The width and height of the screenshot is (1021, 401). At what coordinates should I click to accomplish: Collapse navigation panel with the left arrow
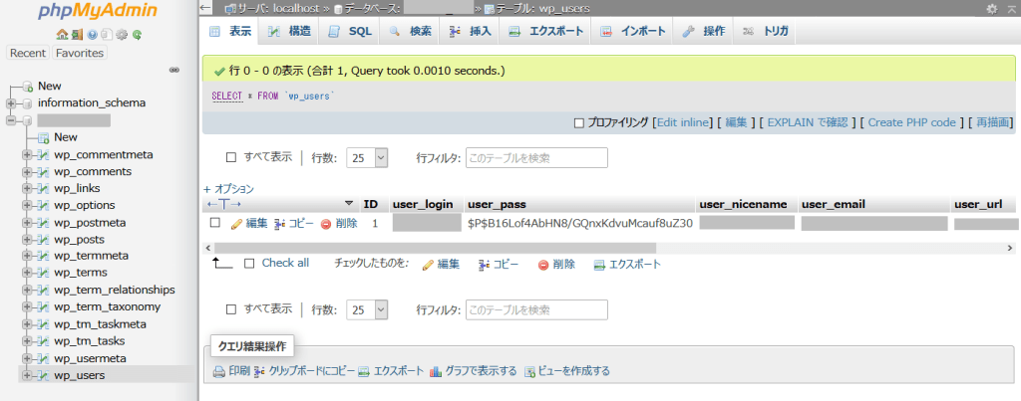click(x=205, y=8)
